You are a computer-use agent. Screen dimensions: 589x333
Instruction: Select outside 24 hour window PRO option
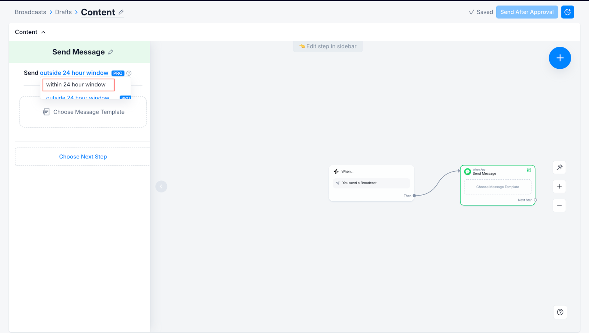pos(78,97)
